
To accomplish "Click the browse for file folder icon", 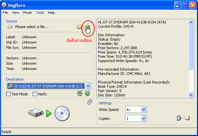I will coord(79,27).
